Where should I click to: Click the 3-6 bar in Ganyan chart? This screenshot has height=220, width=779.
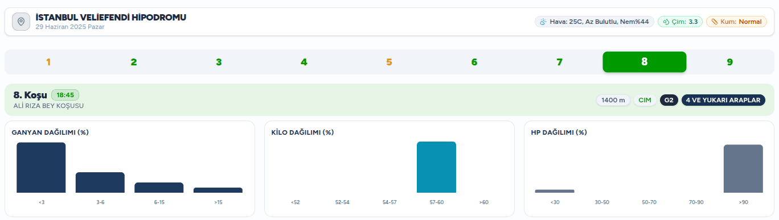click(100, 182)
